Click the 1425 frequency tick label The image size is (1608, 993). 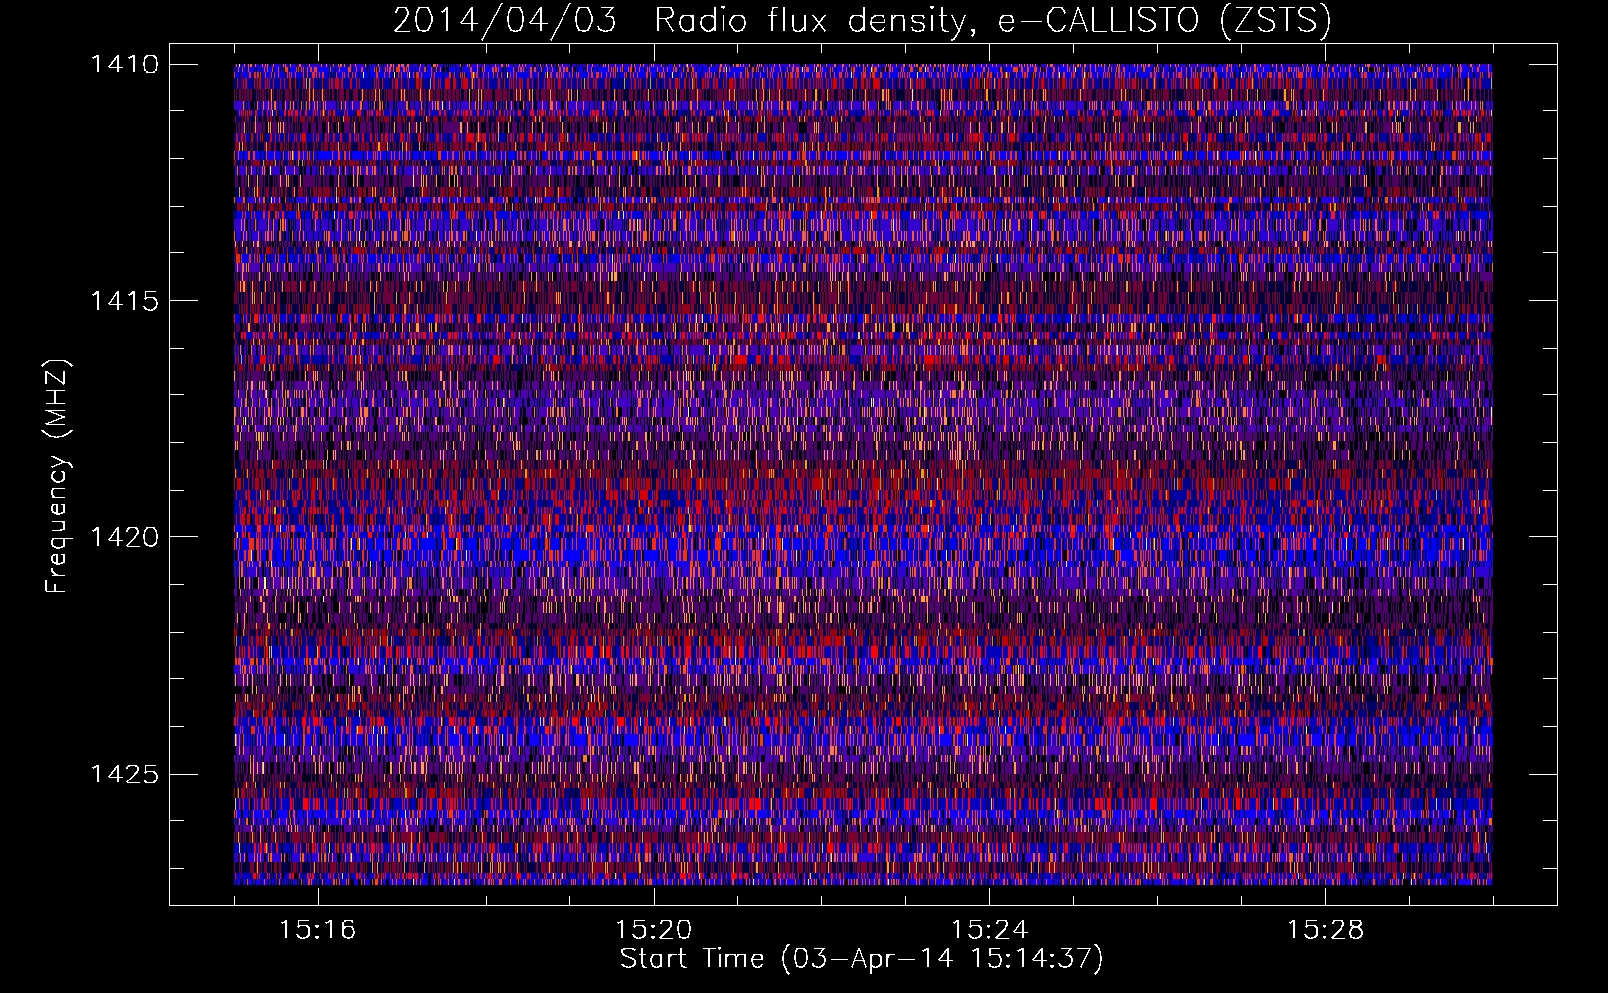(124, 774)
